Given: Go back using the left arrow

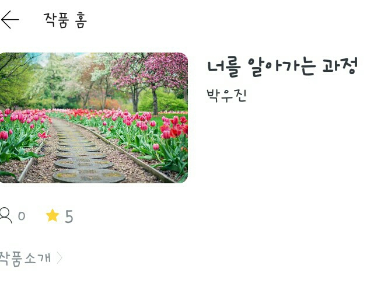Looking at the screenshot, I should [x=10, y=19].
